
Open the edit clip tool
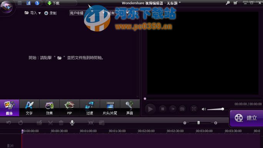[39, 123]
